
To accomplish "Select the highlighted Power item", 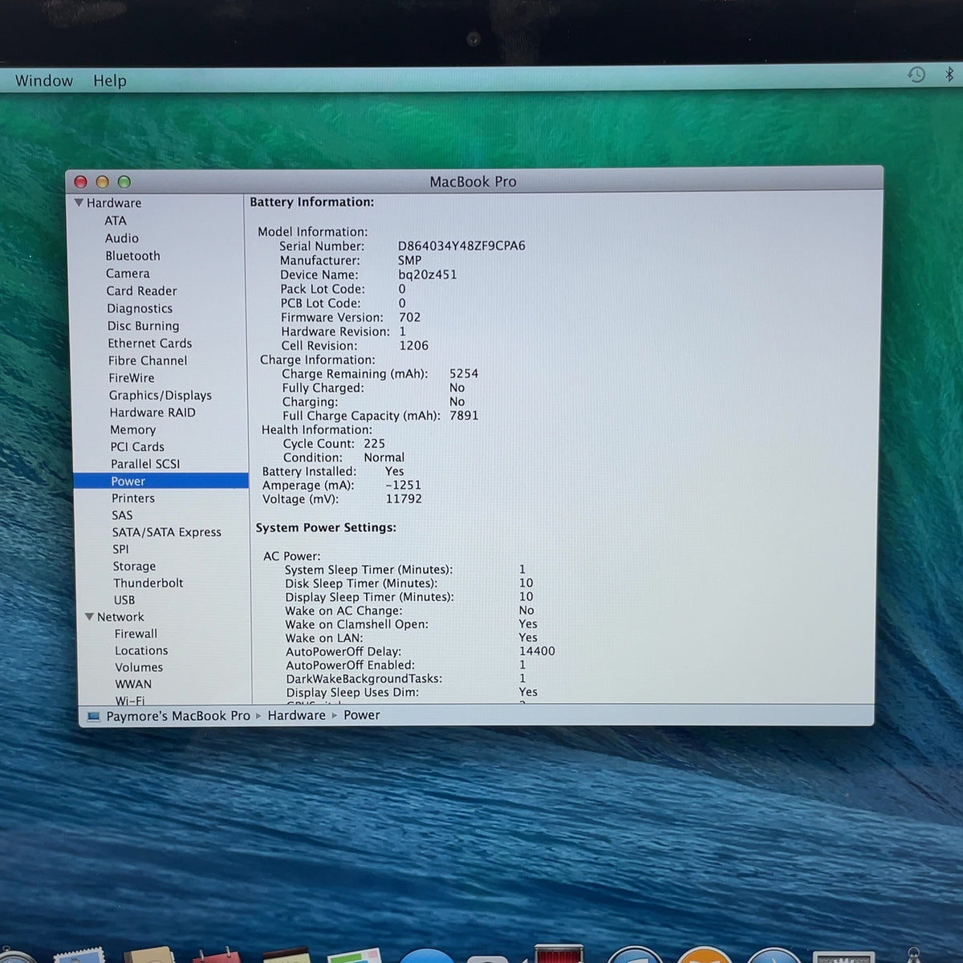I will pyautogui.click(x=160, y=481).
